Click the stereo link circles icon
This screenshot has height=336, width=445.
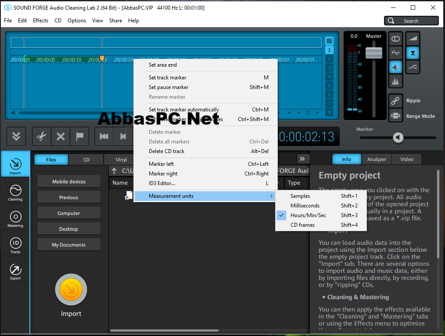pyautogui.click(x=395, y=39)
